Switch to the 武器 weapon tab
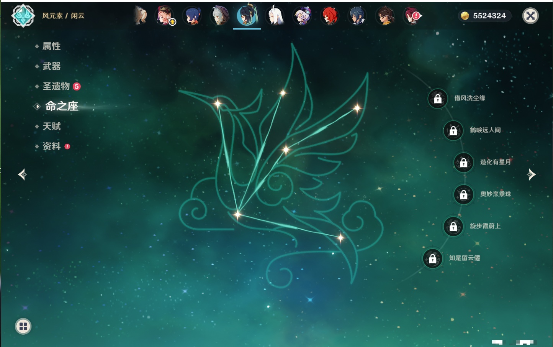 click(x=51, y=66)
